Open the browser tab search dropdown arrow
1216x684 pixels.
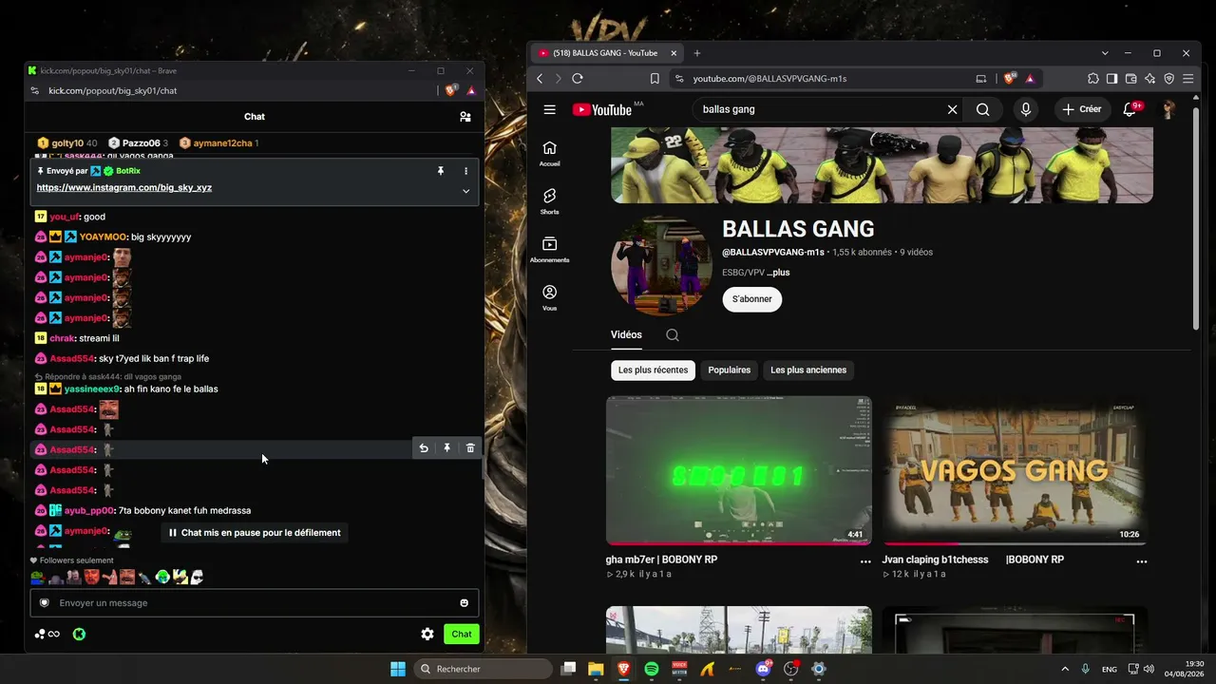[x=1105, y=53]
